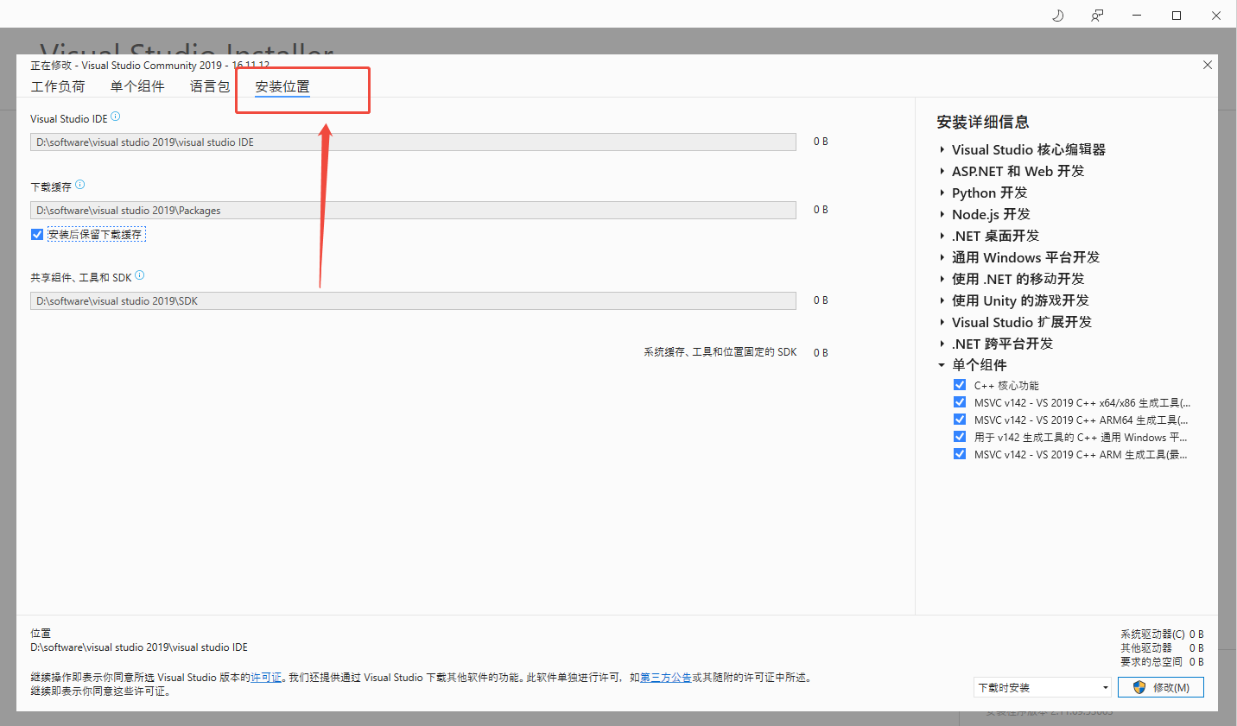
Task: Click the 其他驱动器 size entry
Action: [x=1162, y=647]
